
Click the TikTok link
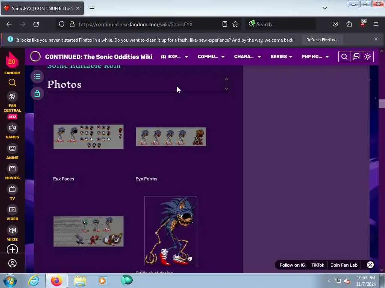(x=318, y=265)
